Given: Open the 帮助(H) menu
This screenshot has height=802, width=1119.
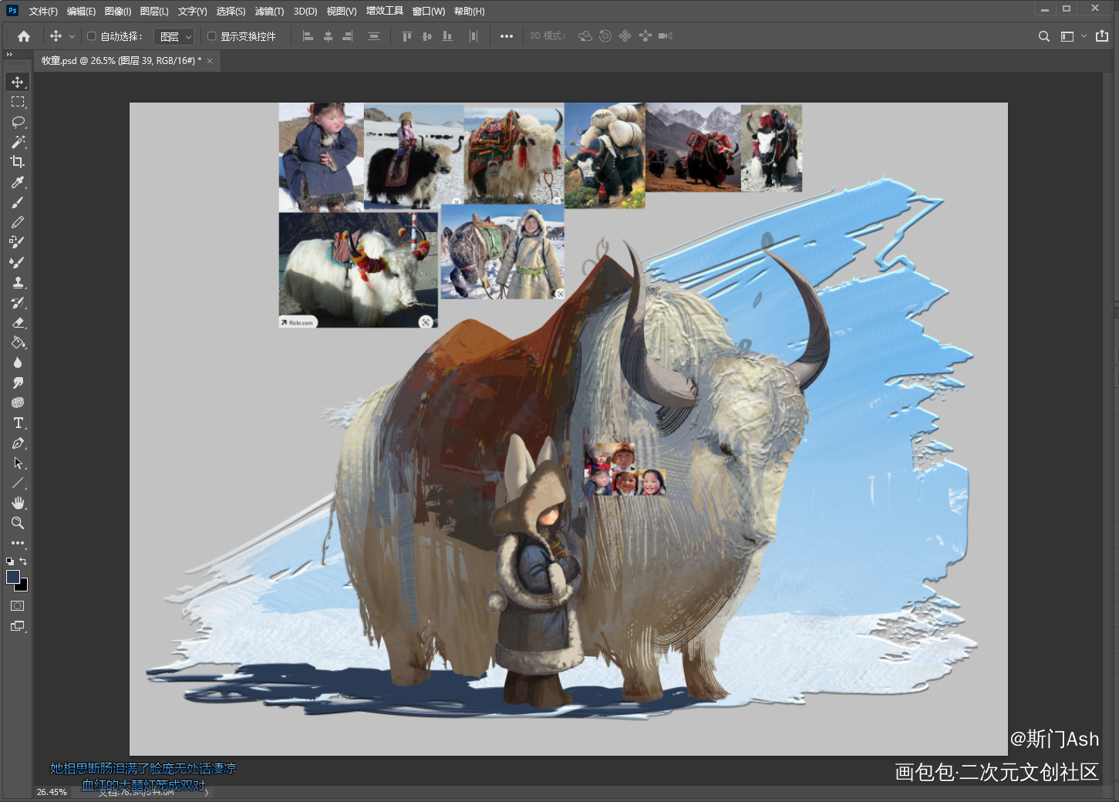Looking at the screenshot, I should [469, 11].
